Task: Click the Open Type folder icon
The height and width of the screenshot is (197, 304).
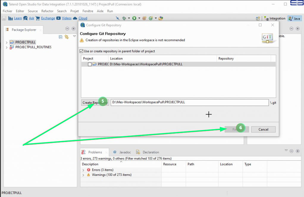Action: (161, 18)
